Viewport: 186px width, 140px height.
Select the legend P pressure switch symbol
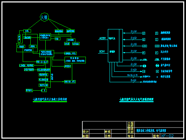(157, 53)
